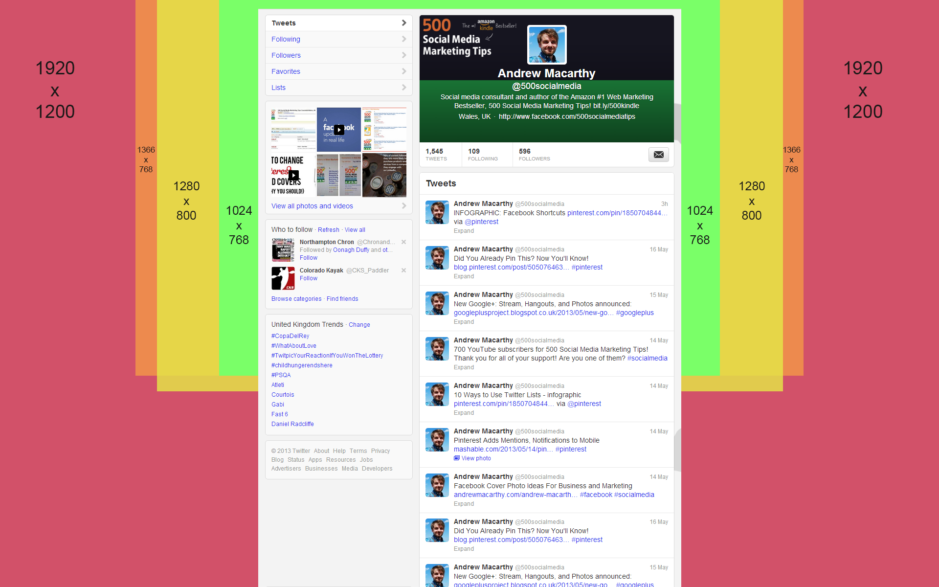Open the #PSQA trend
This screenshot has height=587, width=939.
pyautogui.click(x=281, y=375)
